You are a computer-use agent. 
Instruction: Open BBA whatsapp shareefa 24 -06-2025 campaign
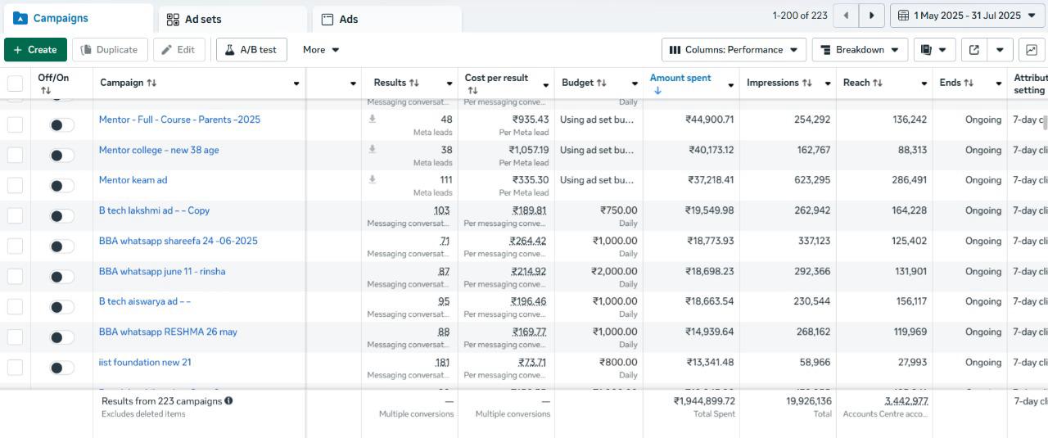(178, 241)
